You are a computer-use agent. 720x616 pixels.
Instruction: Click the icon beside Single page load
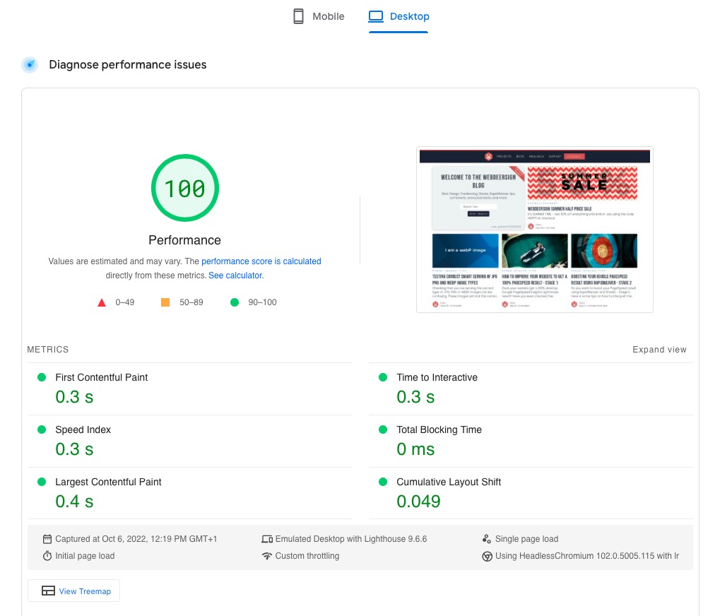pos(487,539)
